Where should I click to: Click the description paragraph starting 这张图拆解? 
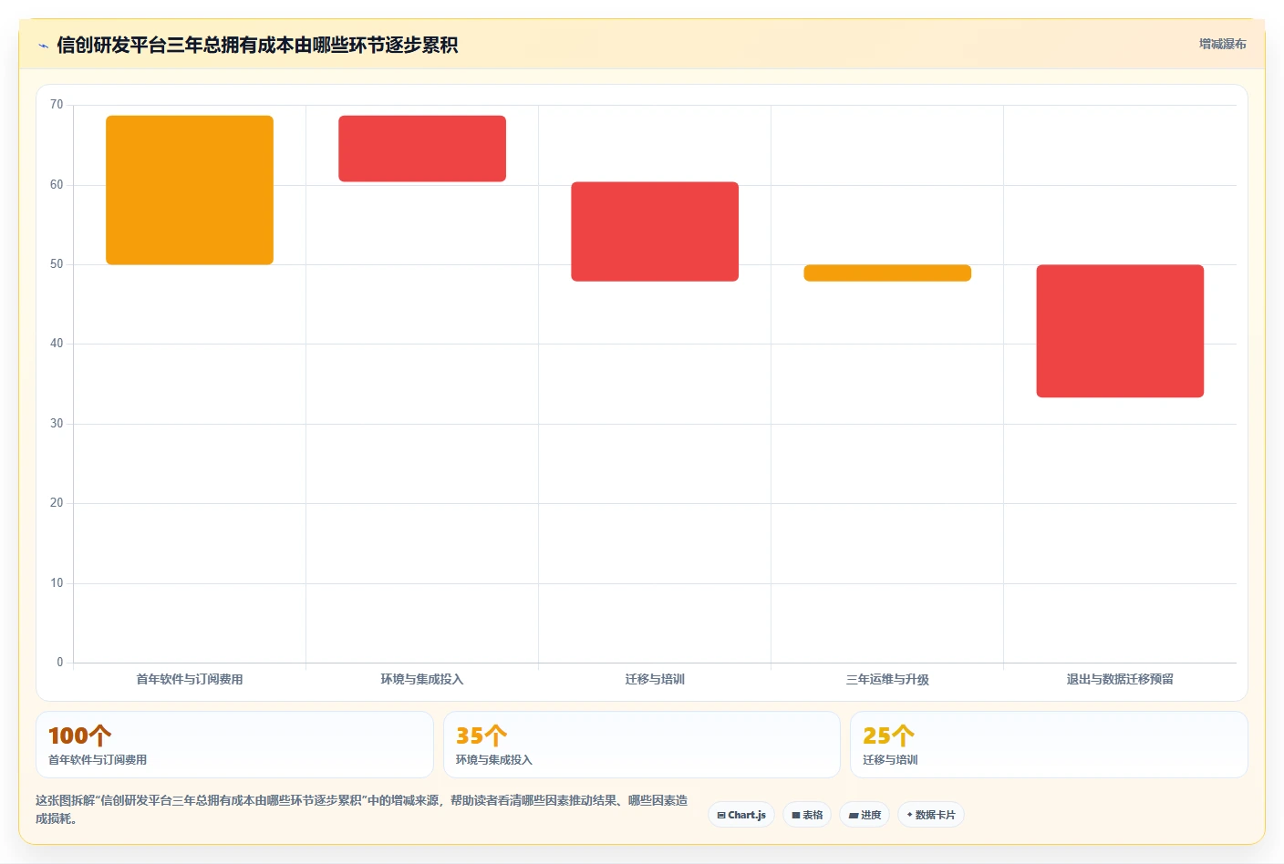[x=362, y=809]
